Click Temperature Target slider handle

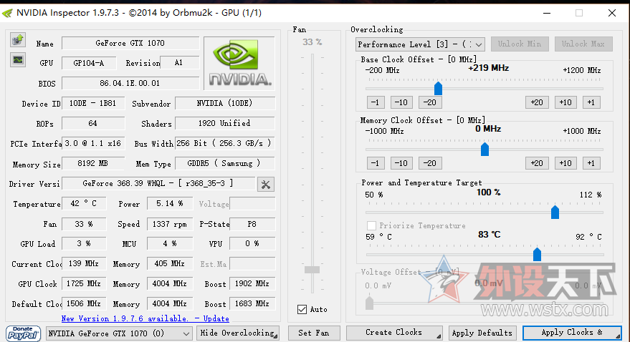538,254
